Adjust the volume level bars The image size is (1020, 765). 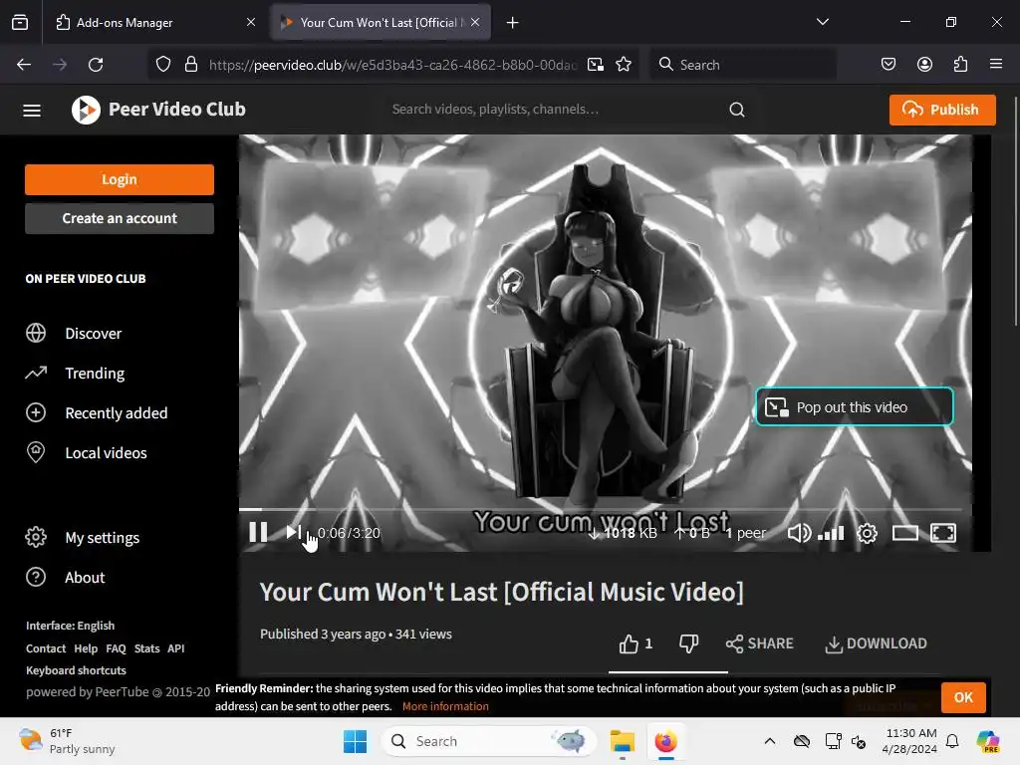pos(831,534)
